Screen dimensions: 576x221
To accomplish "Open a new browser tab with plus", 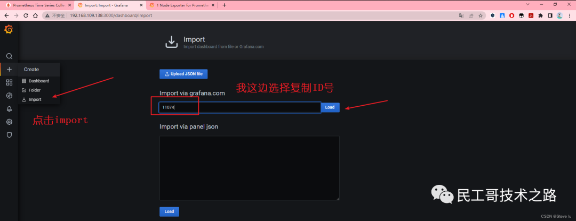I will tap(225, 5).
